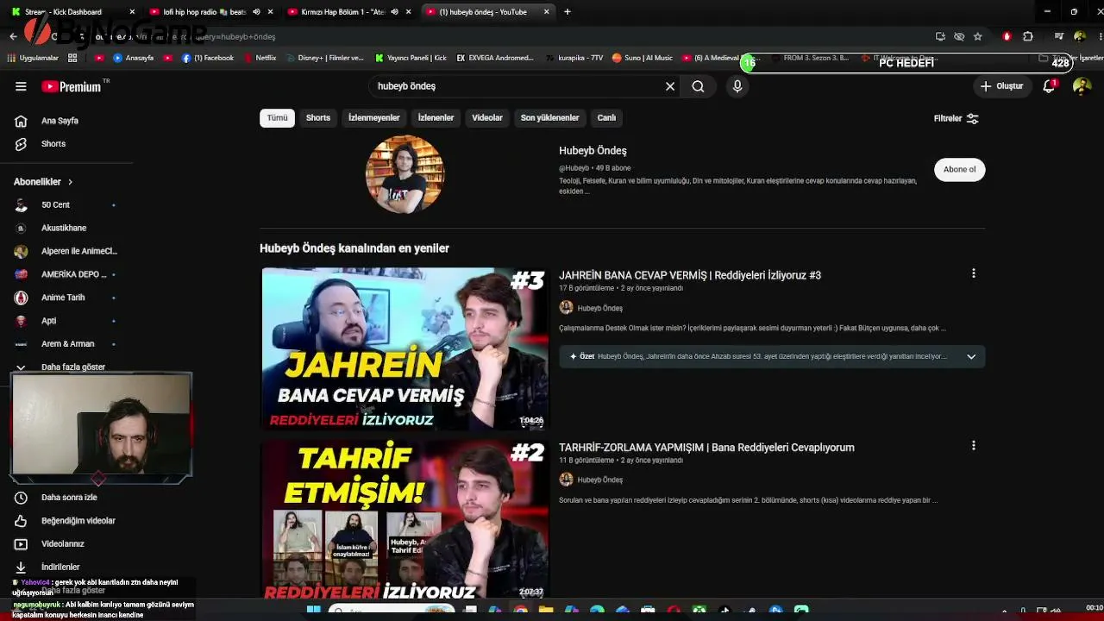Clear the search box with the X icon
1104x621 pixels.
click(670, 86)
